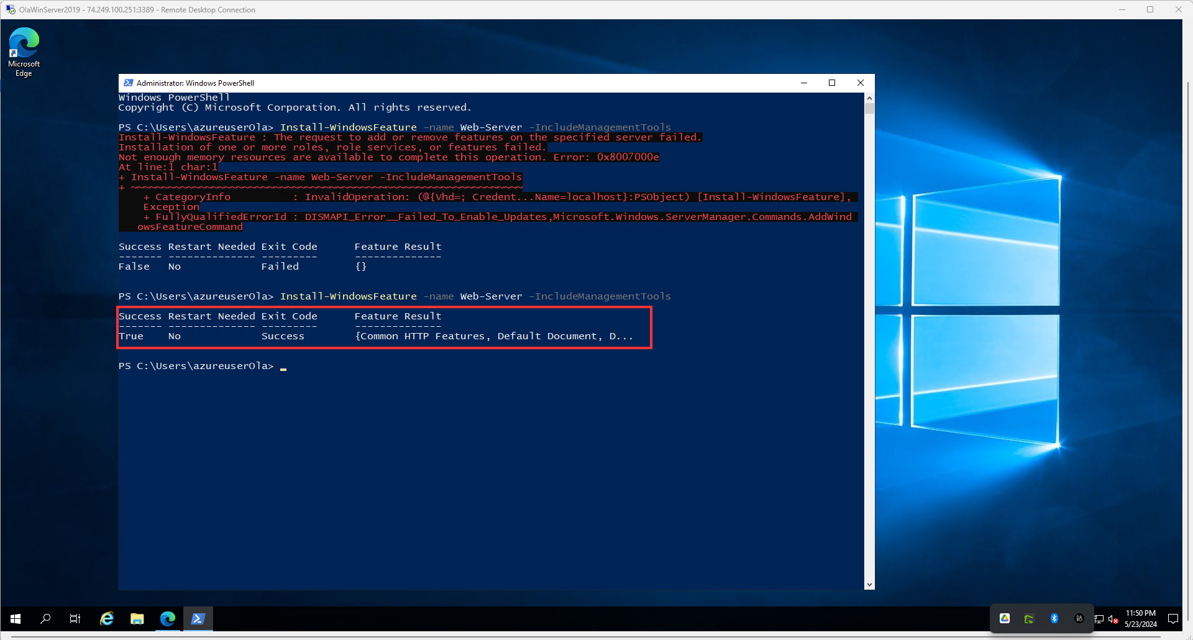Click the 'Error: 0x8007000e' text

point(606,157)
